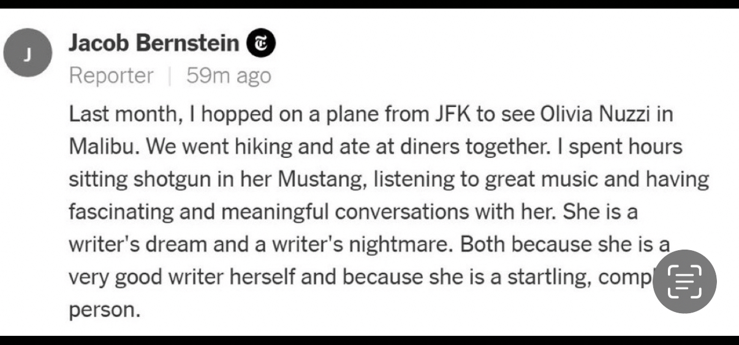Tap the text scan icon button
739x345 pixels.
684,282
